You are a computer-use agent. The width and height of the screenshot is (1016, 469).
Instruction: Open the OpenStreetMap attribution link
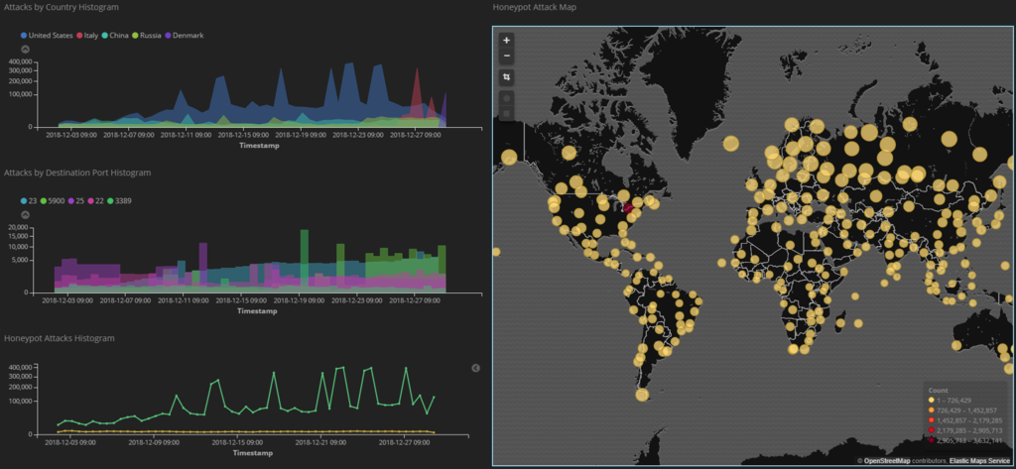886,461
